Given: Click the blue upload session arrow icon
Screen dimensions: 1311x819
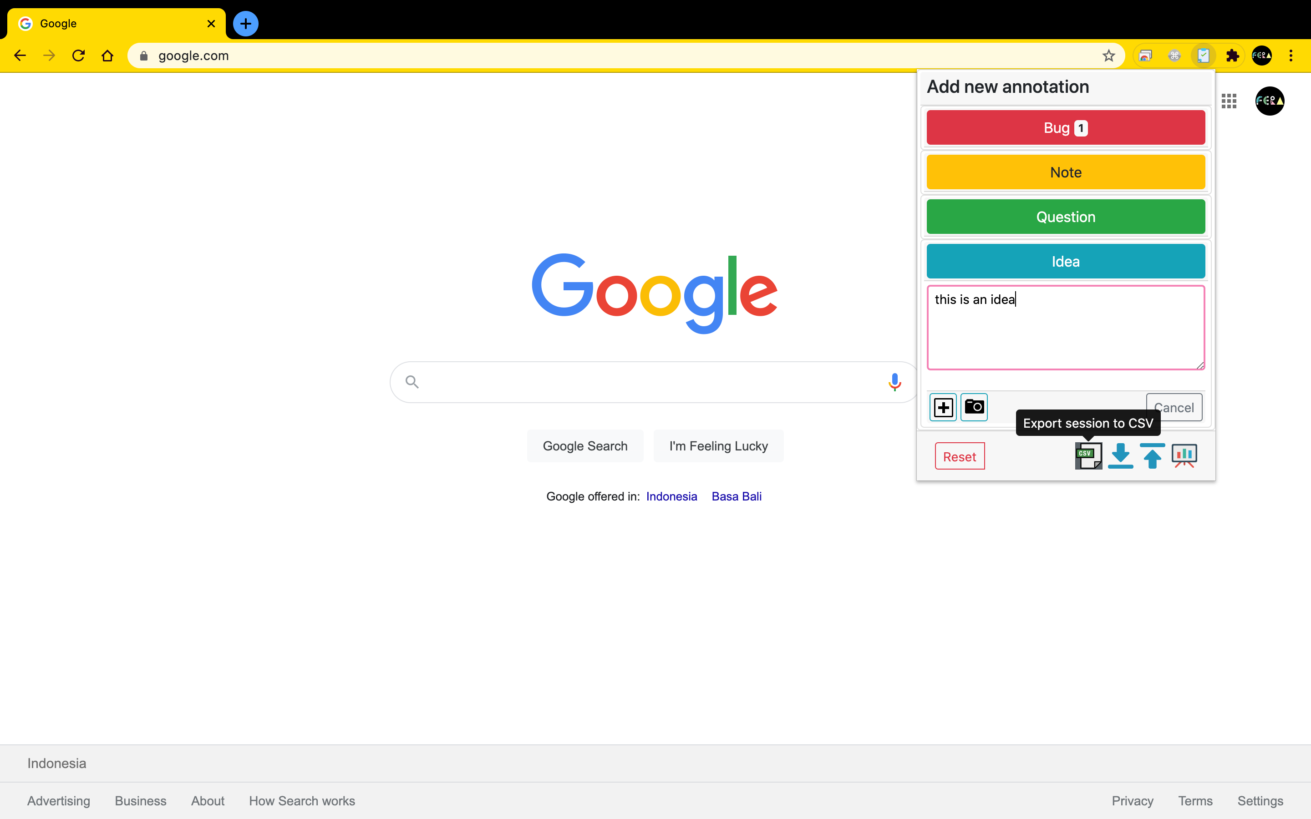Looking at the screenshot, I should (x=1152, y=456).
